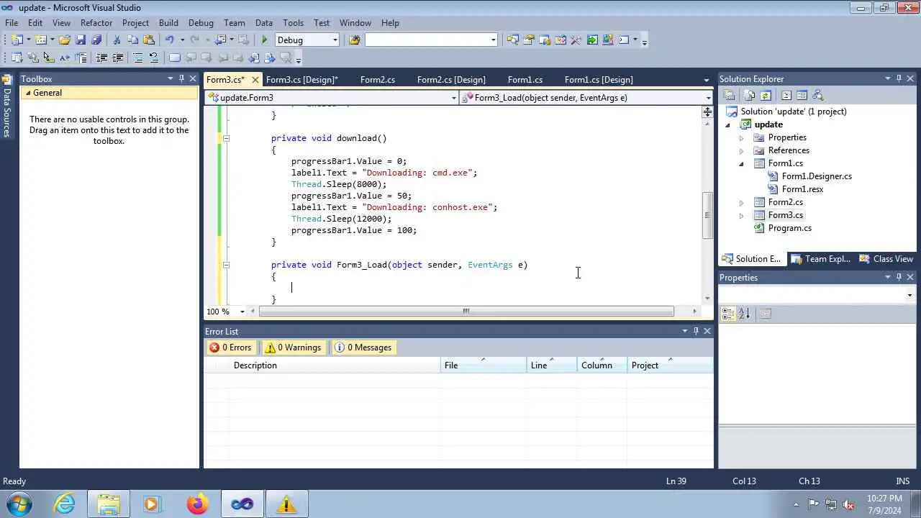Toggle auto-hide pin on Toolbox panel
921x518 pixels.
pos(181,78)
